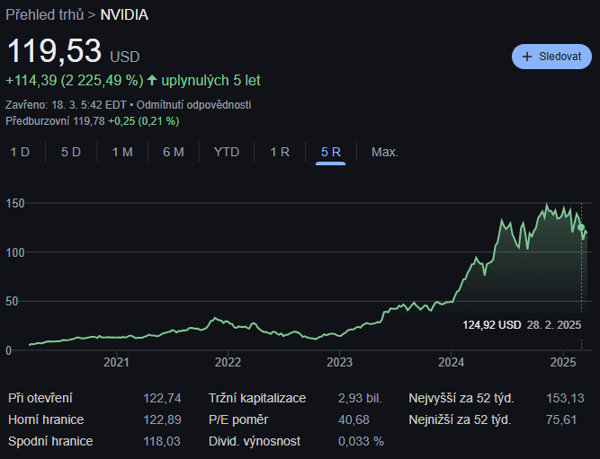Click the Nejvyšší za 52 týd. label
Screen dimensions: 600x459
pyautogui.click(x=461, y=398)
